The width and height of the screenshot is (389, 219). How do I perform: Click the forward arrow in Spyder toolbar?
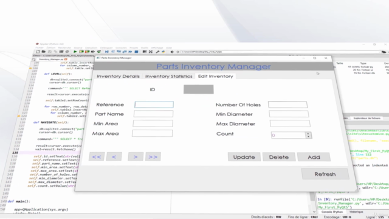[177, 52]
